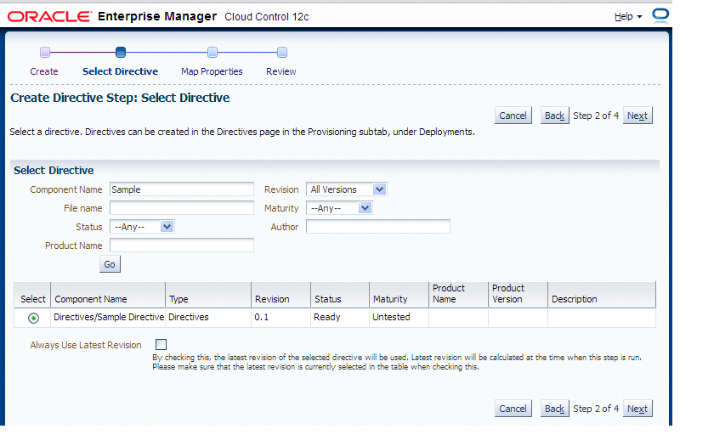Click the Oracle logo at top left
The width and height of the screenshot is (714, 446).
(x=49, y=17)
